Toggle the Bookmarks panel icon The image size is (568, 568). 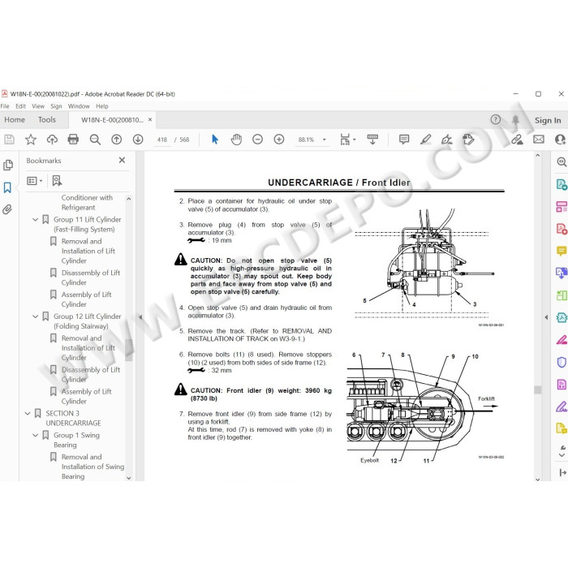pos(7,187)
